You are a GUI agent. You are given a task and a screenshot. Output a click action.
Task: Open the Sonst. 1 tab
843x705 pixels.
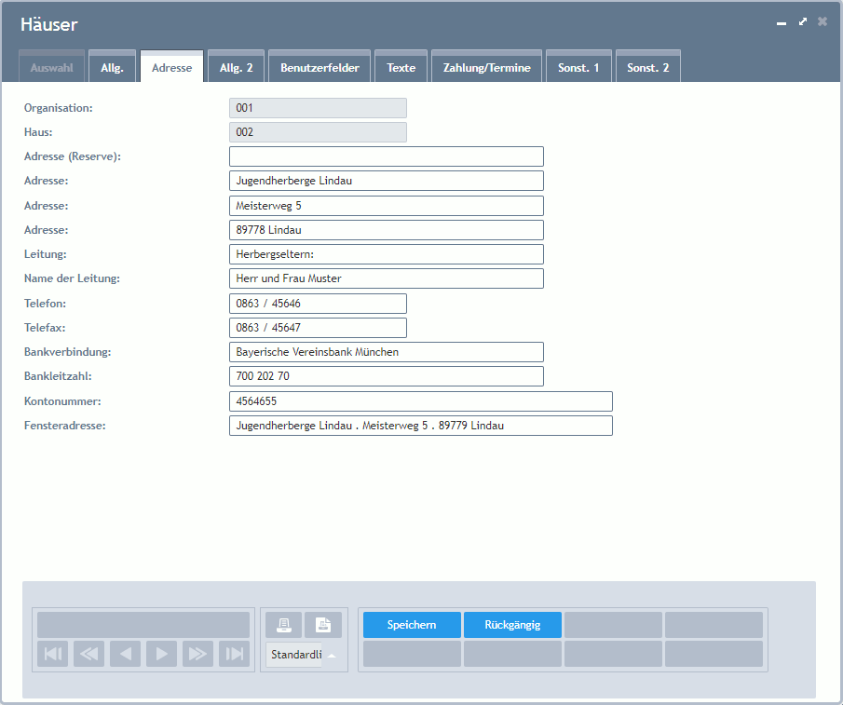pos(578,68)
